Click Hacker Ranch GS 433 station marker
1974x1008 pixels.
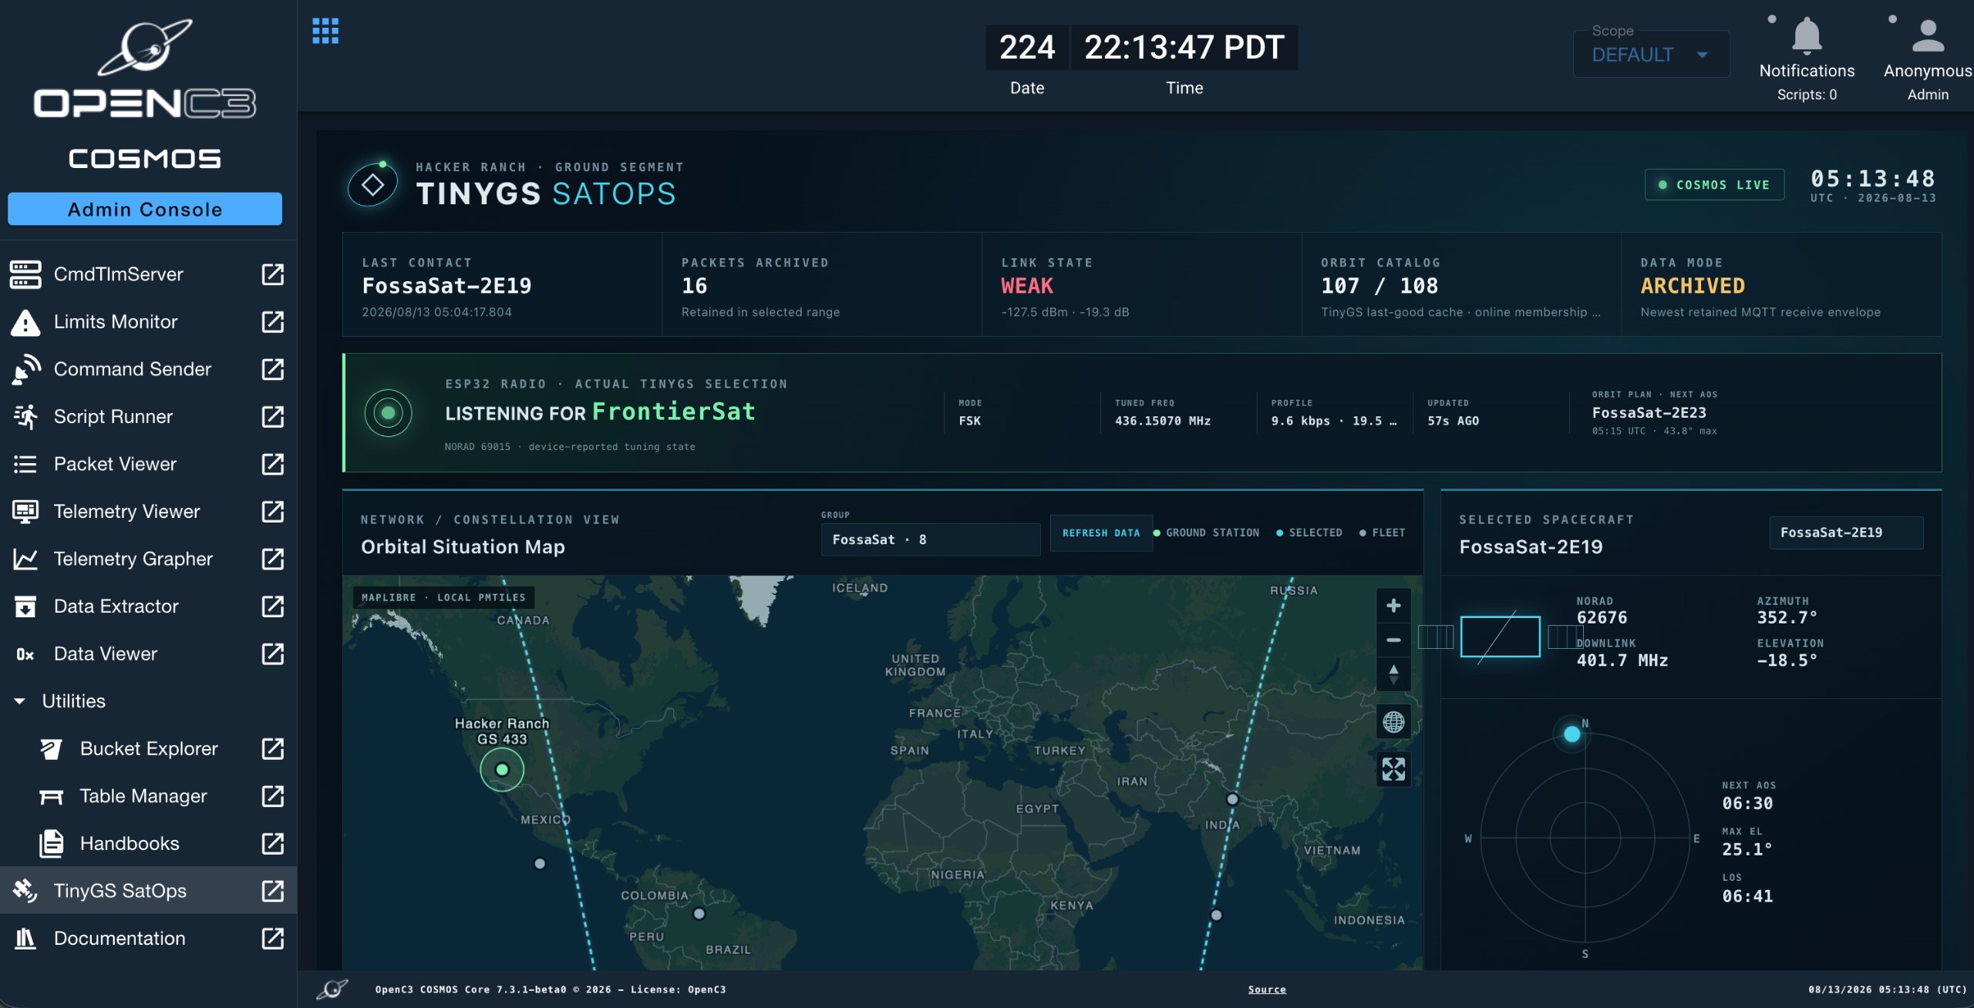[502, 769]
